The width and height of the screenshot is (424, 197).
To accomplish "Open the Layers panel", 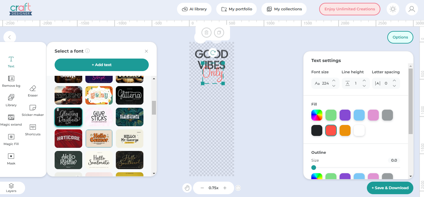I will pos(11,188).
